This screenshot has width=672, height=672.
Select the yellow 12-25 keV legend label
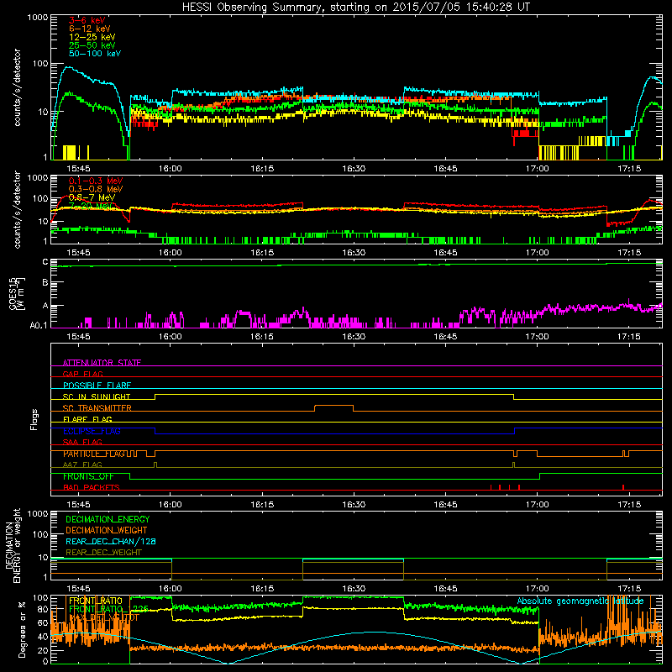tap(92, 37)
